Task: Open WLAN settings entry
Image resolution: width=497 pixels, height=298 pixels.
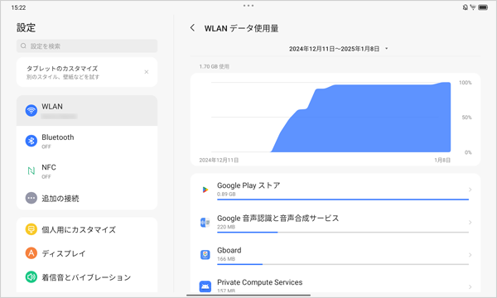Action: 87,111
